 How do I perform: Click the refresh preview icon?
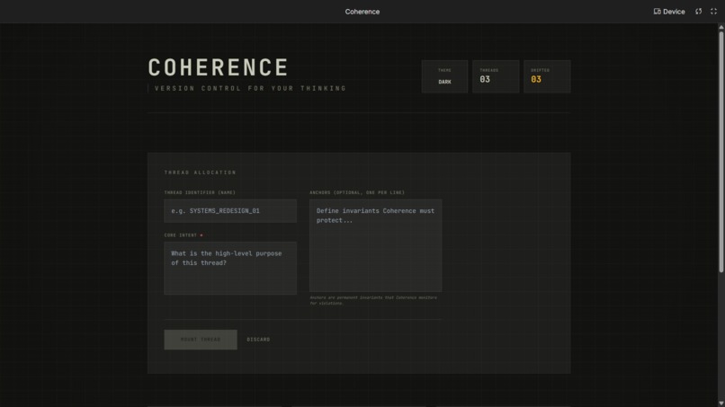coord(699,12)
